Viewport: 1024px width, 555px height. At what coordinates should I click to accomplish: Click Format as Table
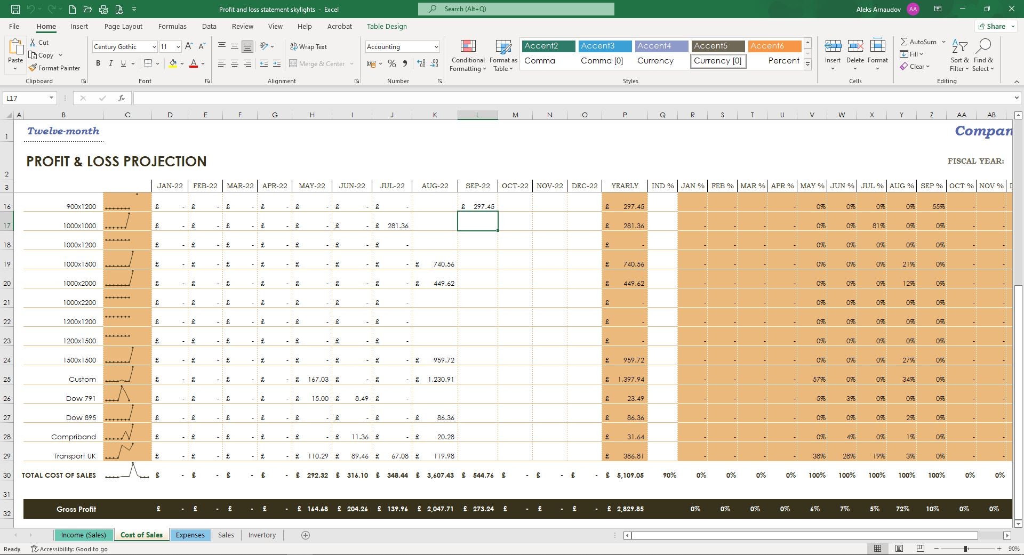click(x=502, y=55)
